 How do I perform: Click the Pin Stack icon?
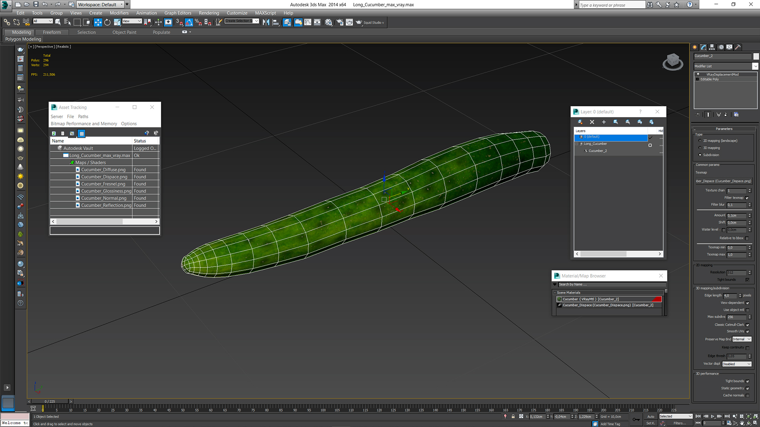click(698, 115)
